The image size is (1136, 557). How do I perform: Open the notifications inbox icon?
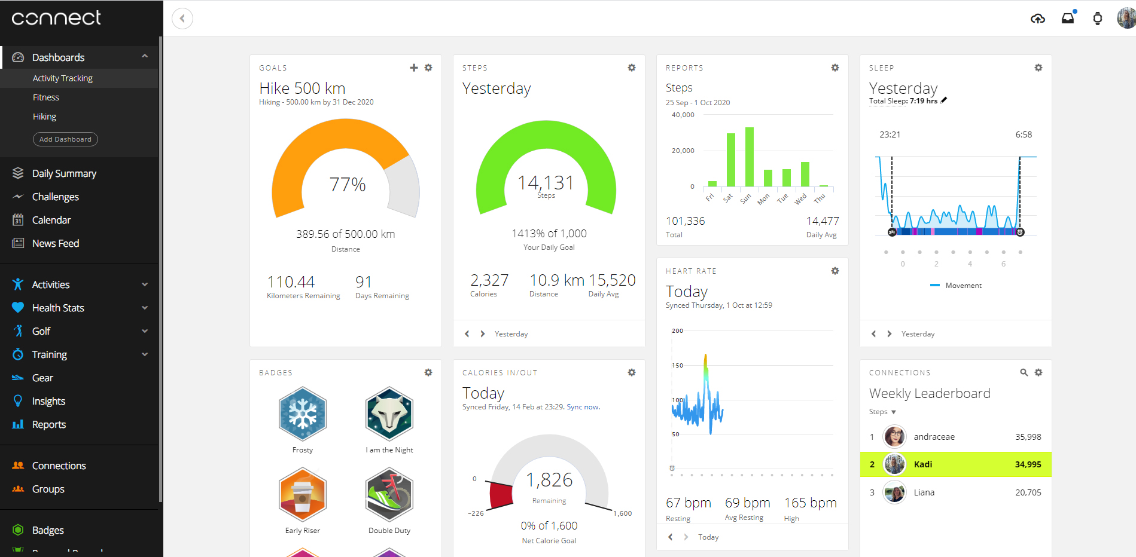click(1068, 17)
